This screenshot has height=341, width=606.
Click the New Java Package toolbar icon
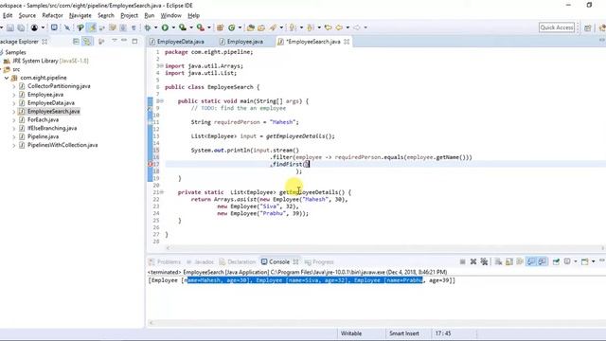(220, 27)
